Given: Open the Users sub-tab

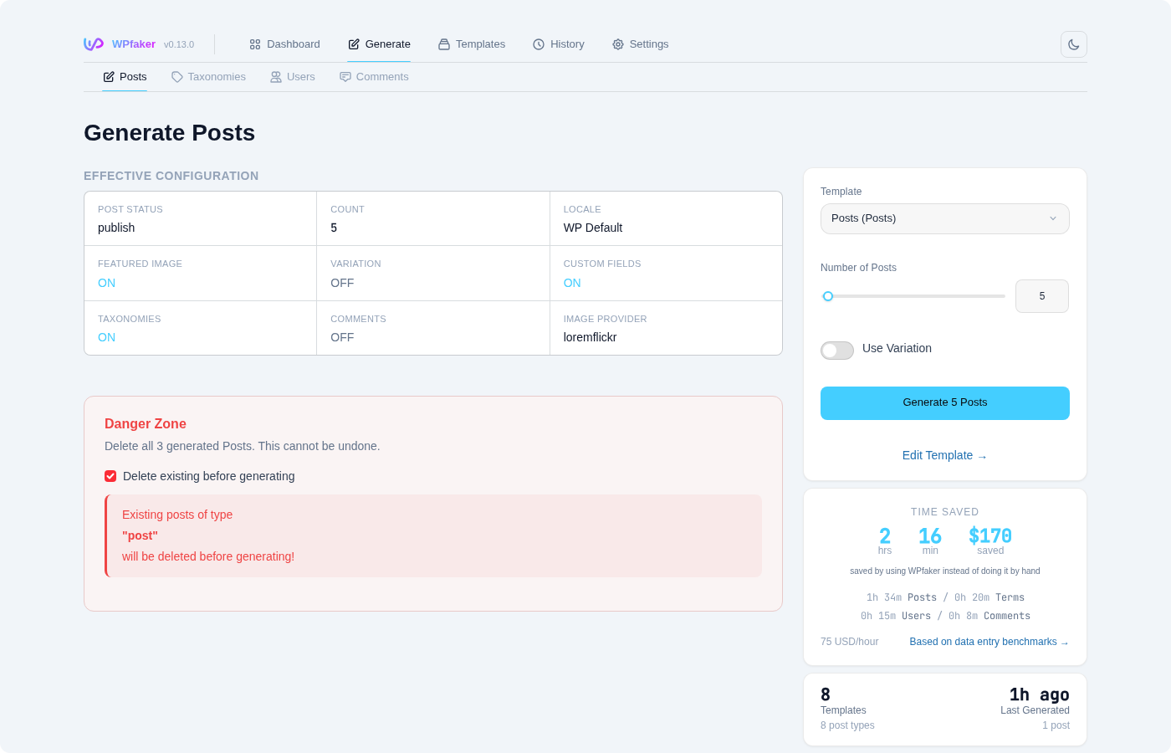Looking at the screenshot, I should tap(292, 76).
